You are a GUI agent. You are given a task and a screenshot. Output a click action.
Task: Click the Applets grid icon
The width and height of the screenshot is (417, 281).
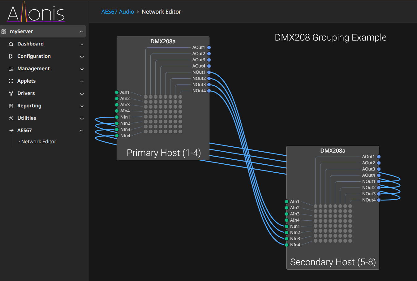tap(11, 81)
